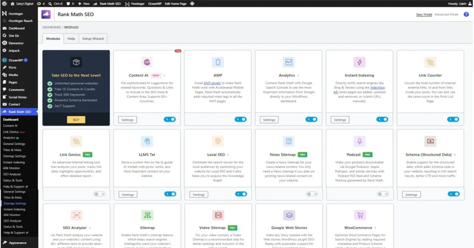
Task: Follow the AMP plugin link
Action: [x=212, y=83]
